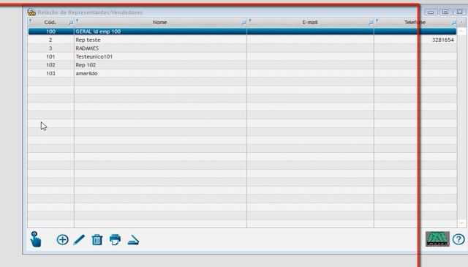Open E-mail column sort arrow indicator

tap(250, 20)
